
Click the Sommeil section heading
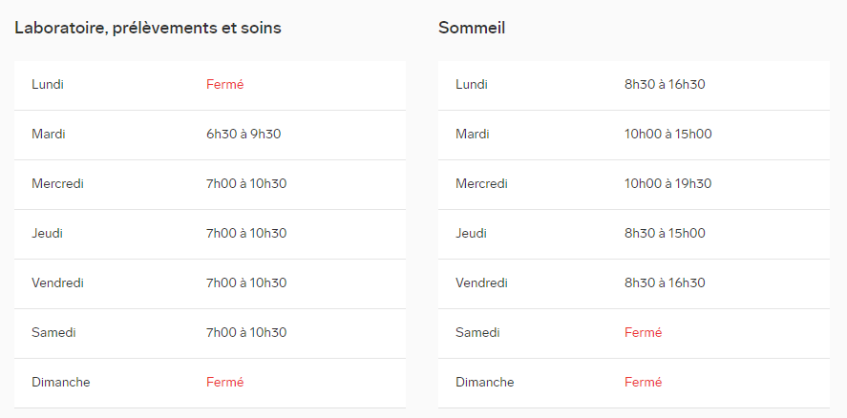pyautogui.click(x=472, y=28)
